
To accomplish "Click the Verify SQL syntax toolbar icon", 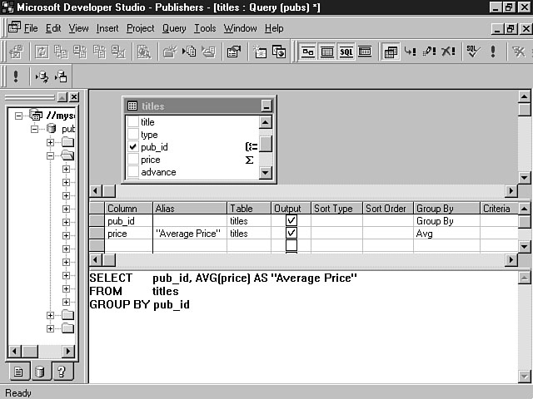I will 472,52.
